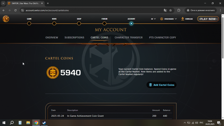The height and width of the screenshot is (126, 224).
Task: Select the CARTEL COINS tab
Action: click(99, 37)
